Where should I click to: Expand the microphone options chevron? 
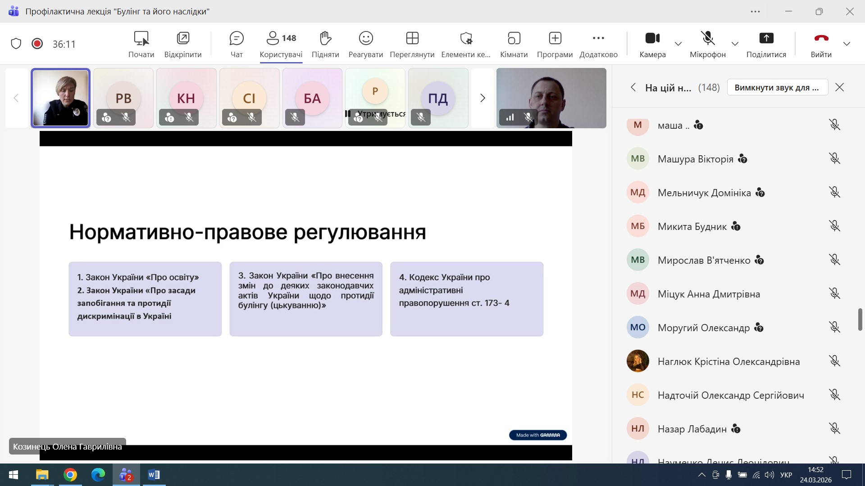tap(735, 44)
